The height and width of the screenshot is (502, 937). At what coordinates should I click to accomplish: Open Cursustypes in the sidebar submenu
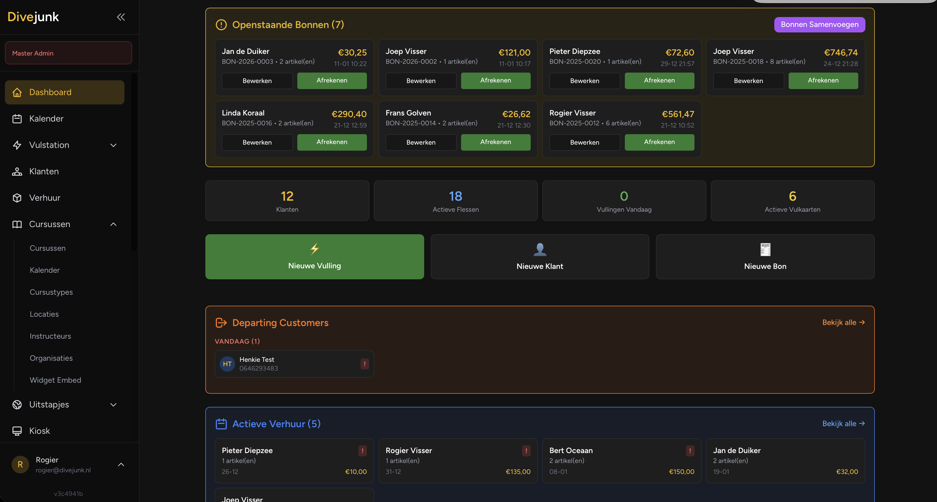click(51, 292)
